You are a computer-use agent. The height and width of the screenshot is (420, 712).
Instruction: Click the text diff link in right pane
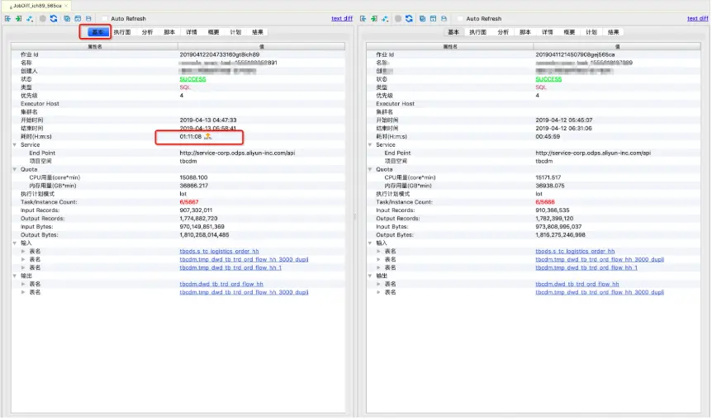tap(697, 19)
